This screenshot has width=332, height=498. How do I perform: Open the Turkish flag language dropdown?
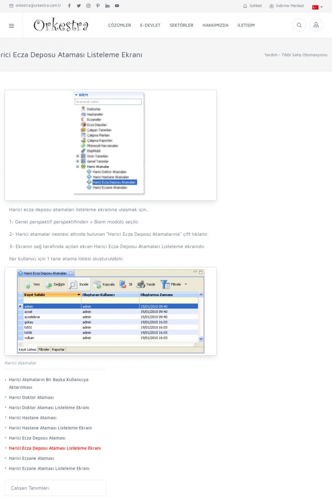[317, 7]
